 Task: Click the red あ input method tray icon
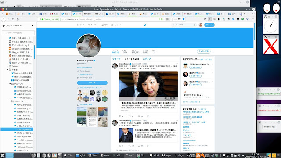[x=198, y=155]
